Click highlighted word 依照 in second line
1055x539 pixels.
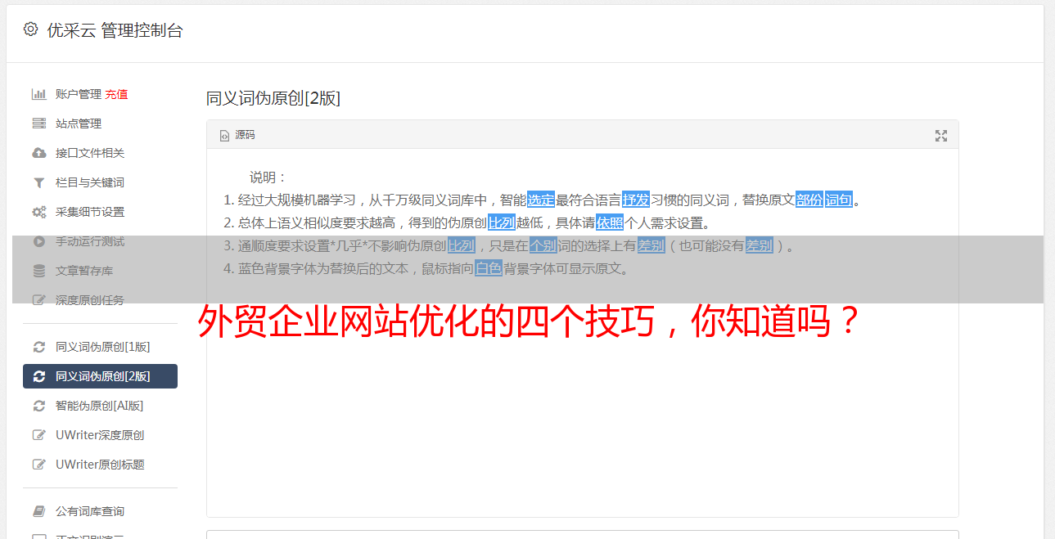tap(610, 222)
